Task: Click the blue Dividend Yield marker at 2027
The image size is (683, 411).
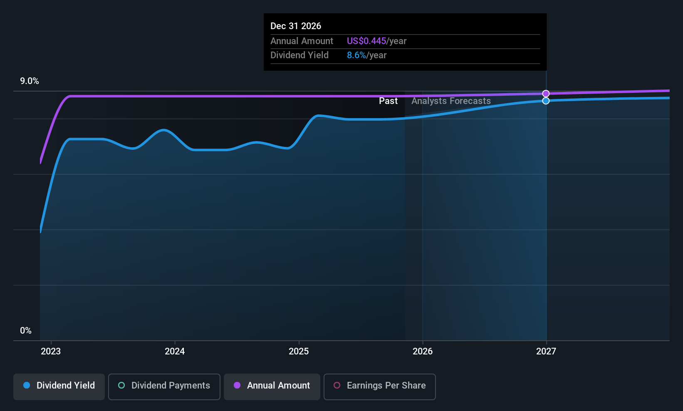Action: 546,101
